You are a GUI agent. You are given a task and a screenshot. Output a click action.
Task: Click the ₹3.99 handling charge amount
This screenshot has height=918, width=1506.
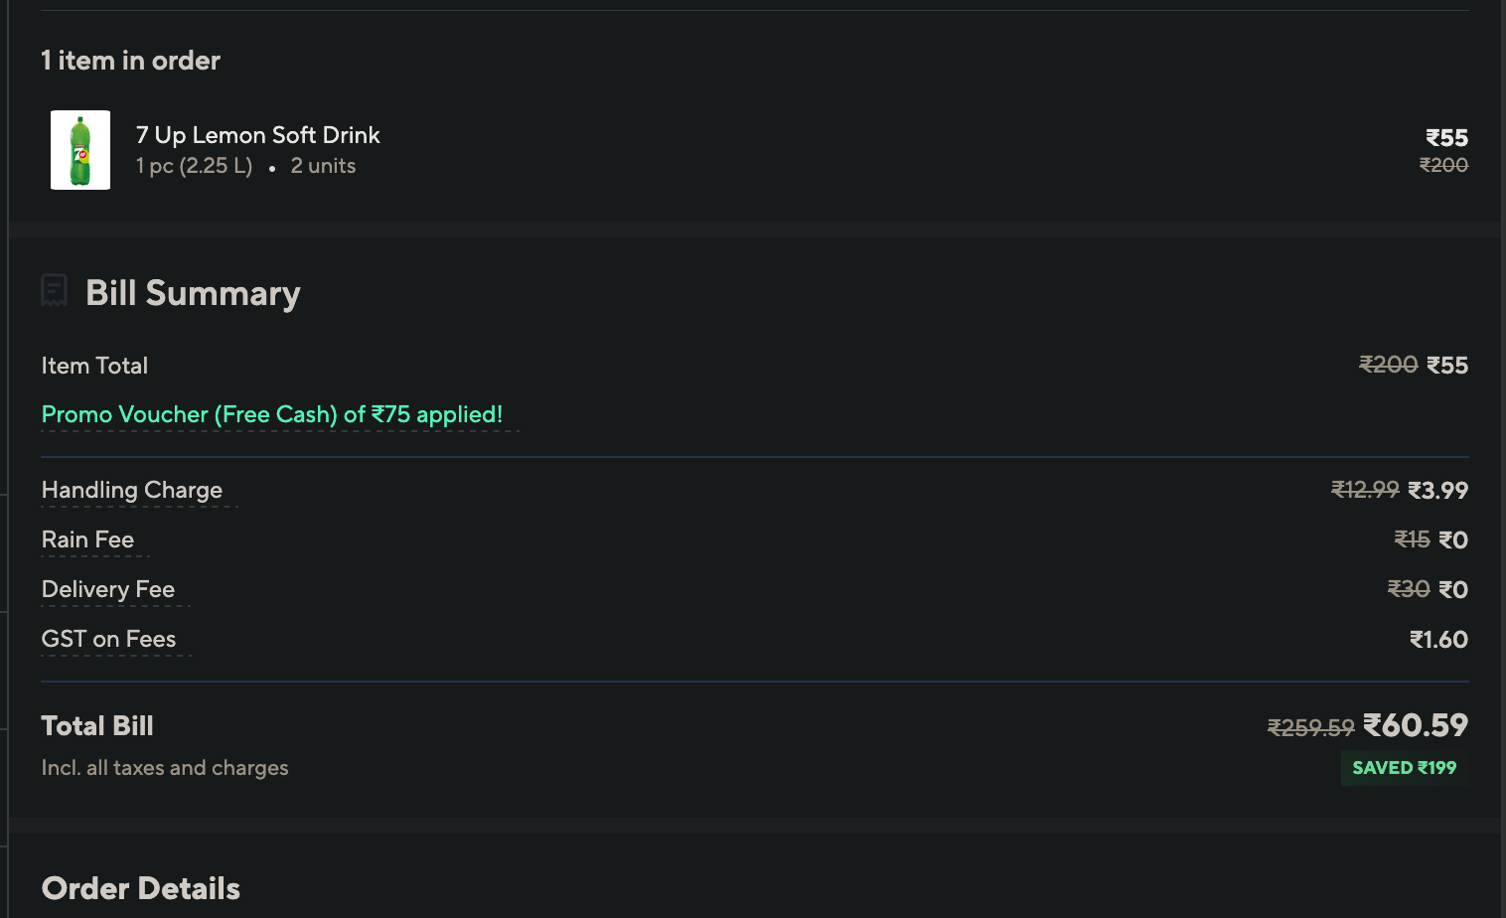[x=1437, y=490]
